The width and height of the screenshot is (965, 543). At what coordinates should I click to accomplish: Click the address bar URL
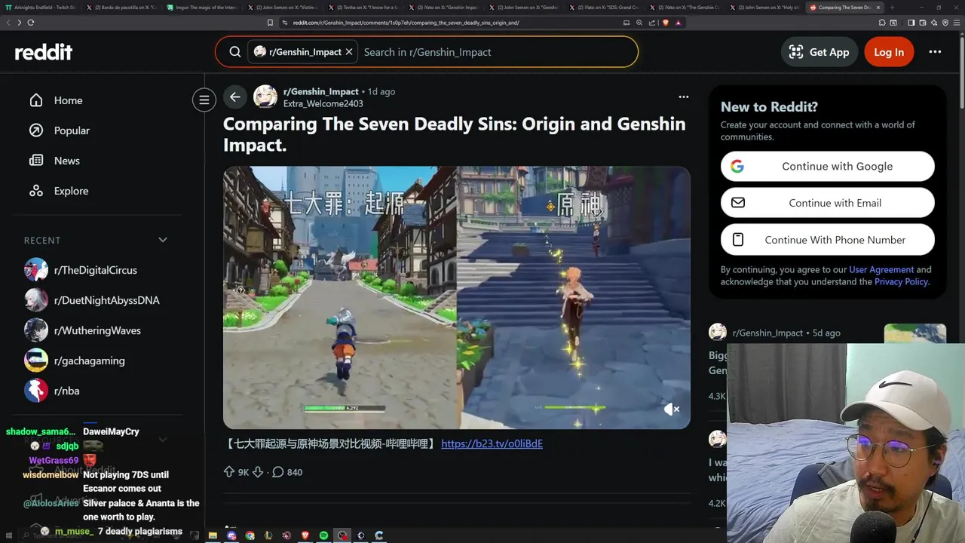point(406,23)
